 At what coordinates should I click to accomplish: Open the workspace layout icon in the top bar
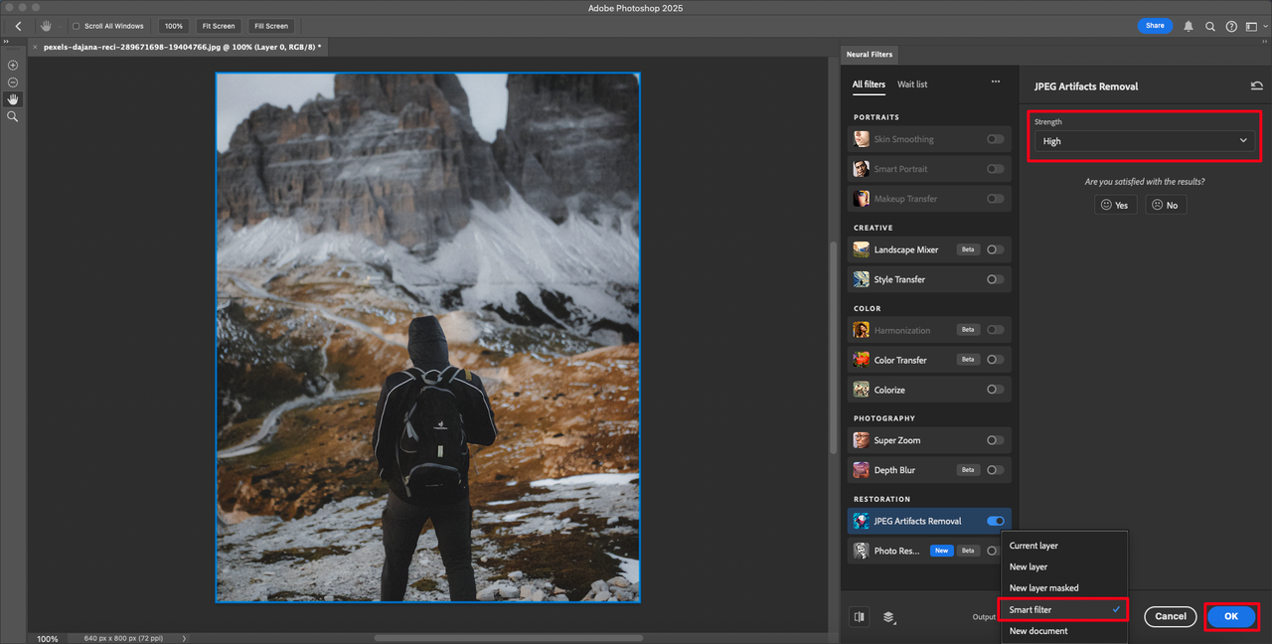coord(1253,27)
